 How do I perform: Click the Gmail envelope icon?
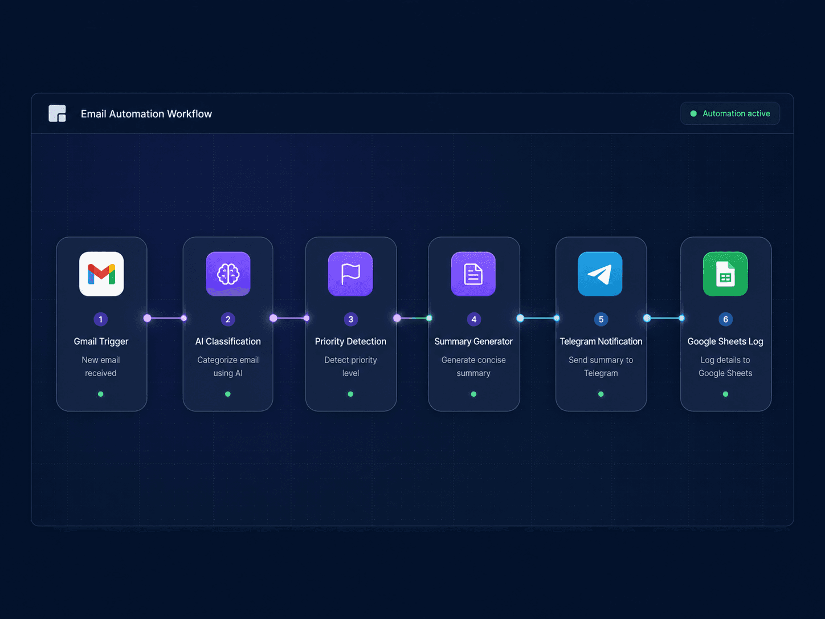click(101, 274)
